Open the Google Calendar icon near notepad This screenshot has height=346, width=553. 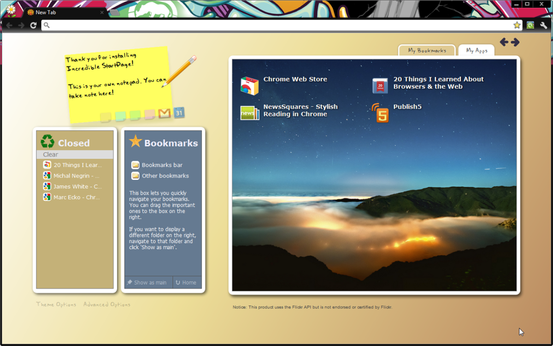point(179,113)
